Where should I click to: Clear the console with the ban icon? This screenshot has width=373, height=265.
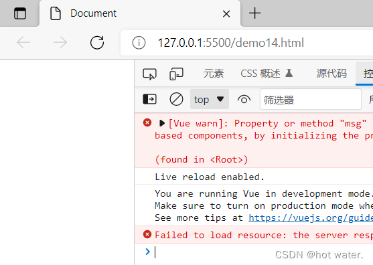(x=176, y=99)
